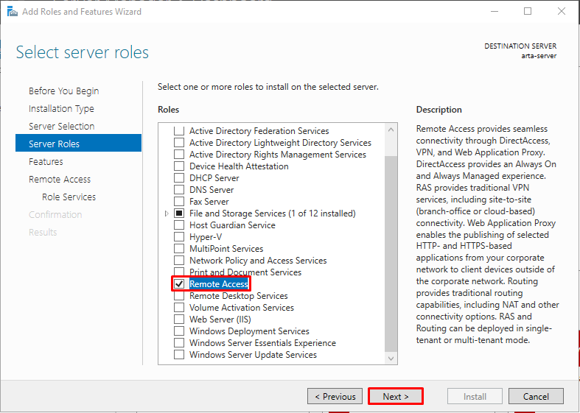This screenshot has height=413, width=580.
Task: Click the arta-server destination server name
Action: (539, 56)
